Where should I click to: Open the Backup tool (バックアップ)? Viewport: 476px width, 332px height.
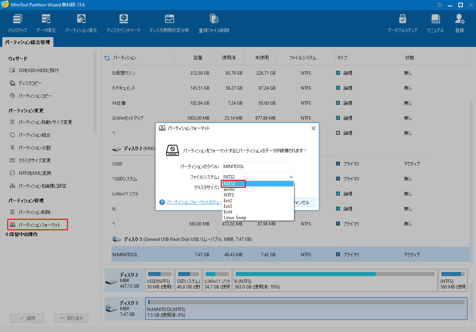[x=17, y=23]
